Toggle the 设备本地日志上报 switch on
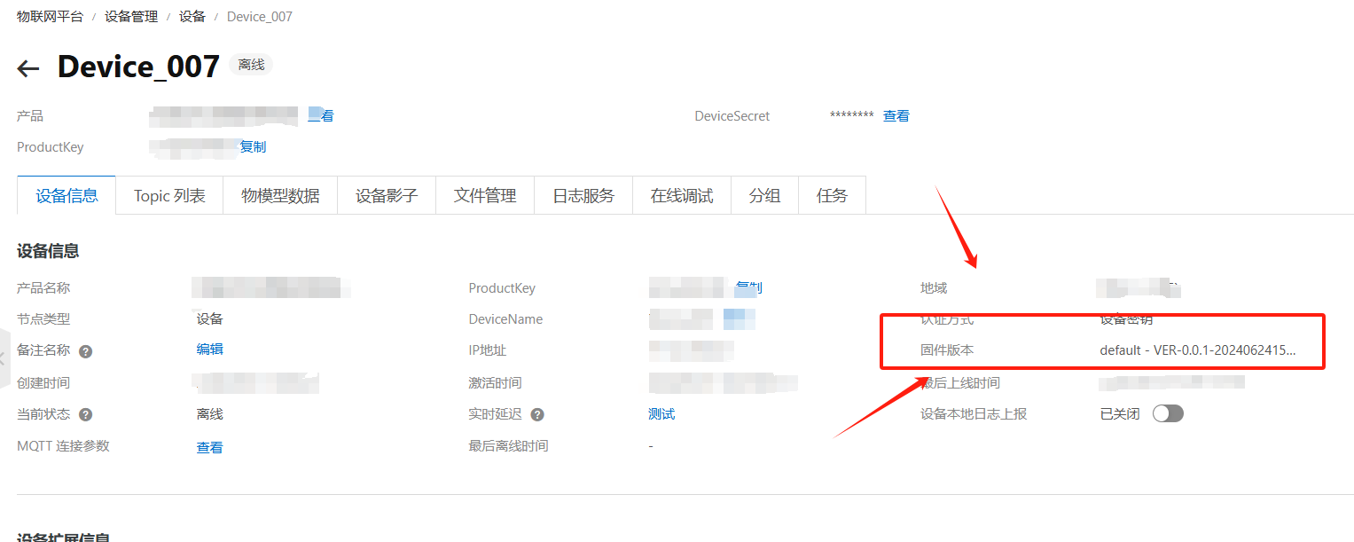The height and width of the screenshot is (542, 1354). coord(1168,412)
